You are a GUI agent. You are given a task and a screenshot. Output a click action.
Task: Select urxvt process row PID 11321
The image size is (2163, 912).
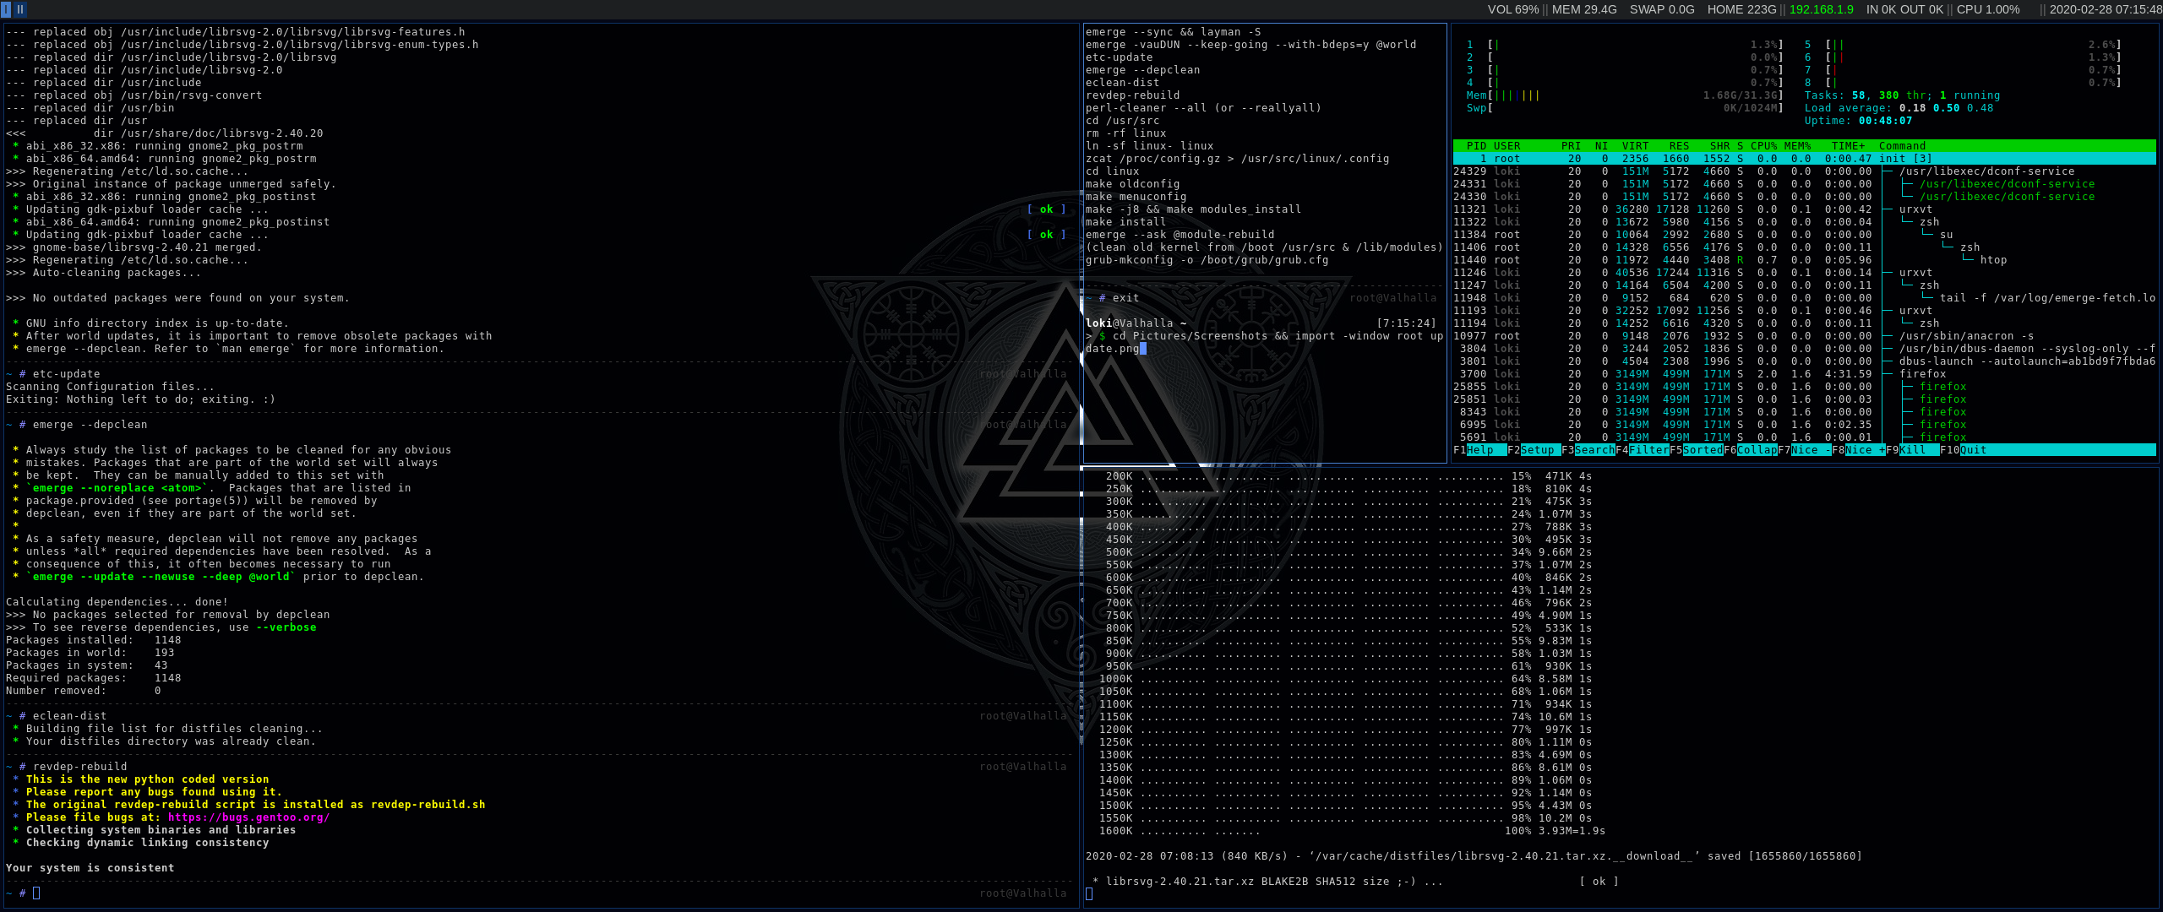click(1804, 209)
